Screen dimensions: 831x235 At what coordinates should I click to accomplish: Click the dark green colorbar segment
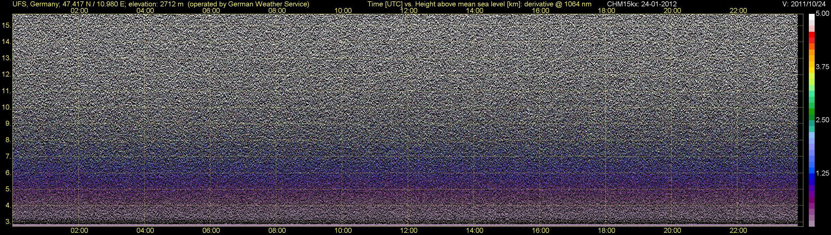click(812, 118)
